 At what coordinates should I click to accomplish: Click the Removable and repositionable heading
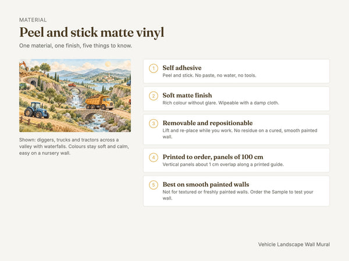click(x=208, y=123)
